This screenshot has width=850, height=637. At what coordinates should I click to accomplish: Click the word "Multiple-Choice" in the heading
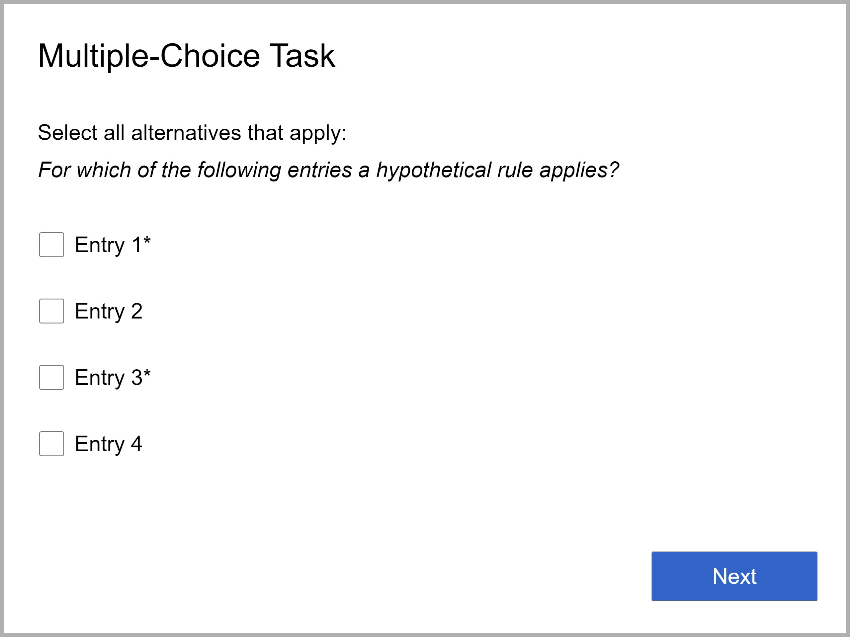(149, 56)
